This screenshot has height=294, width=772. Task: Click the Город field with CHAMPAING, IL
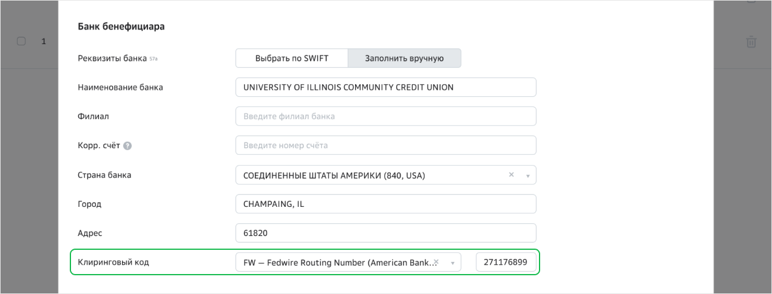tap(385, 204)
